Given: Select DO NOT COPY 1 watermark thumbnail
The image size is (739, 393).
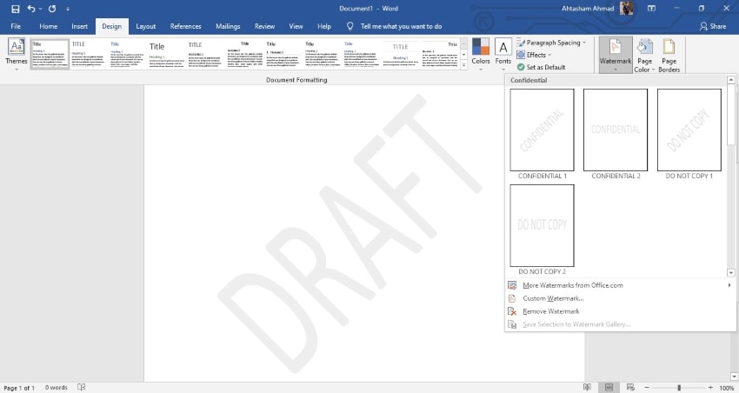Looking at the screenshot, I should [689, 130].
